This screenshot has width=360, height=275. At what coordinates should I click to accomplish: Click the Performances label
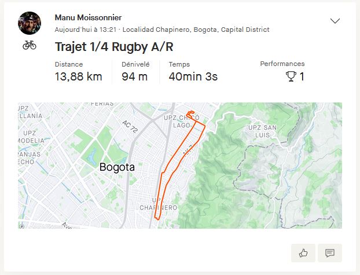282,64
